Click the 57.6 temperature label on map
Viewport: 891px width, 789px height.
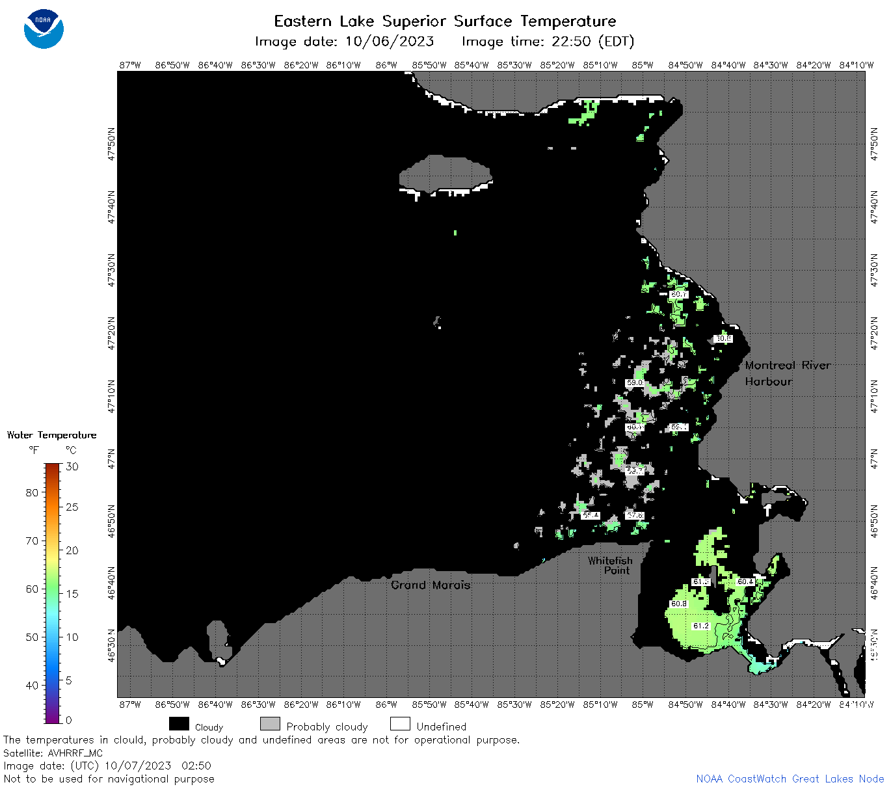click(635, 515)
